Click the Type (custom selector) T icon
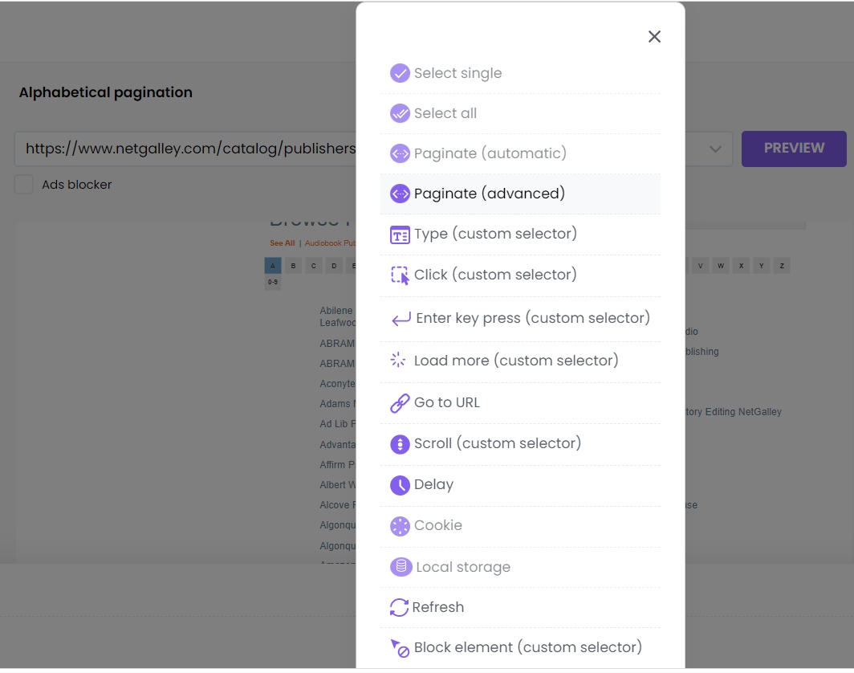 pos(400,235)
